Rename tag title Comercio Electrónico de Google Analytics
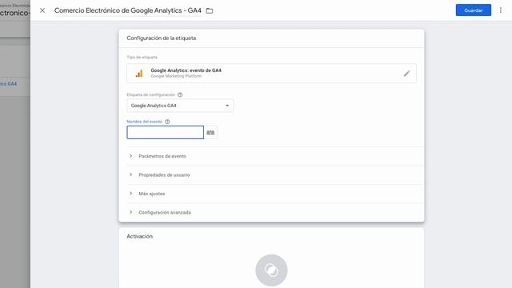512x288 pixels. click(128, 10)
